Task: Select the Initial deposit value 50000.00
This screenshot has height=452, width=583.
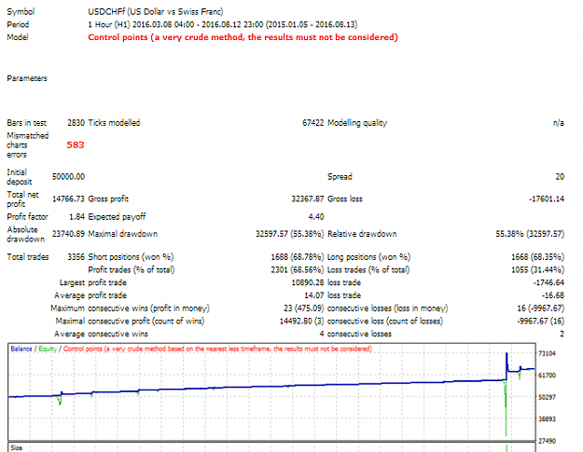Action: pos(68,177)
